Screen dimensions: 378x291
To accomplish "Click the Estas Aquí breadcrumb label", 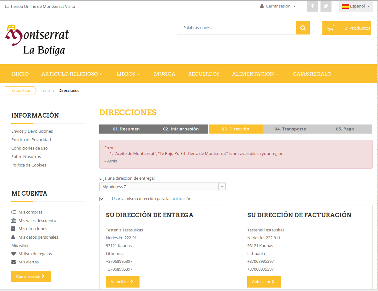I will pos(20,91).
